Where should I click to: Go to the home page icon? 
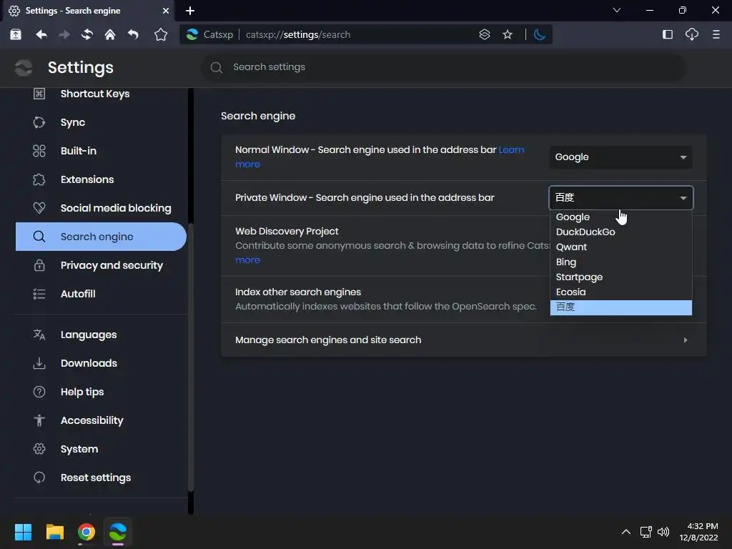pyautogui.click(x=110, y=34)
